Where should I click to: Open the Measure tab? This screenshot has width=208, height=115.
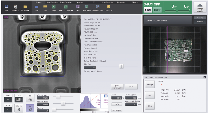pos(39,2)
